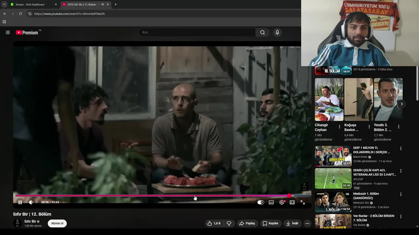Screen dimensions: 419x235
Task: Open SEMİH ÇELİK KAPI ACL VETERANLAR title
Action: (x=374, y=172)
